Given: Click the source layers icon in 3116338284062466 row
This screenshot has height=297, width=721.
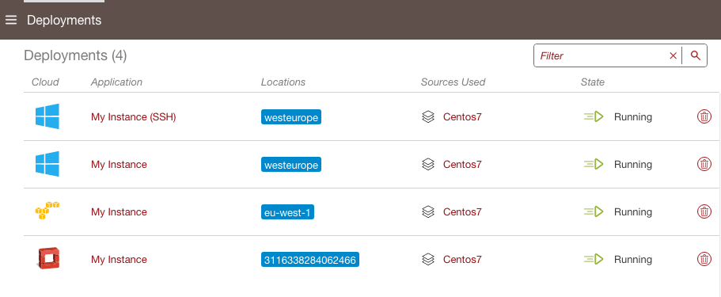Looking at the screenshot, I should pyautogui.click(x=428, y=259).
